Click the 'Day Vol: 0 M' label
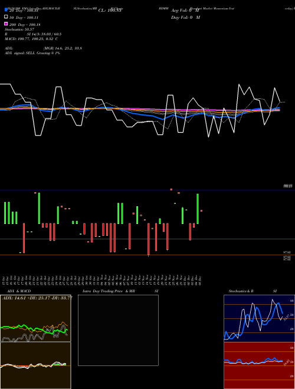The image size is (295, 389). [x=185, y=18]
